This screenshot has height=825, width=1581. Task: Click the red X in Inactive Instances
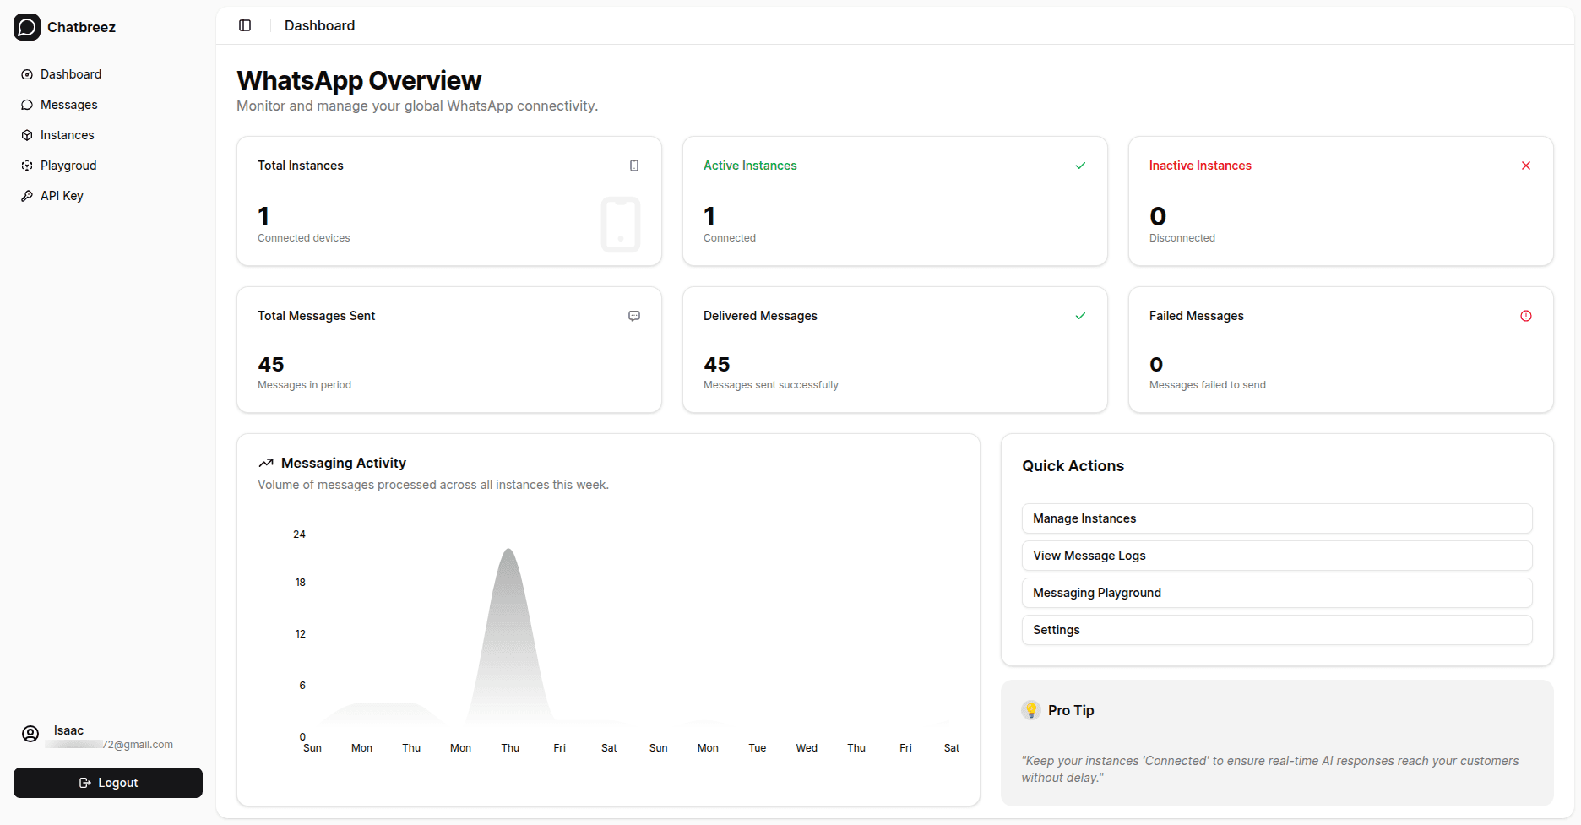point(1526,166)
